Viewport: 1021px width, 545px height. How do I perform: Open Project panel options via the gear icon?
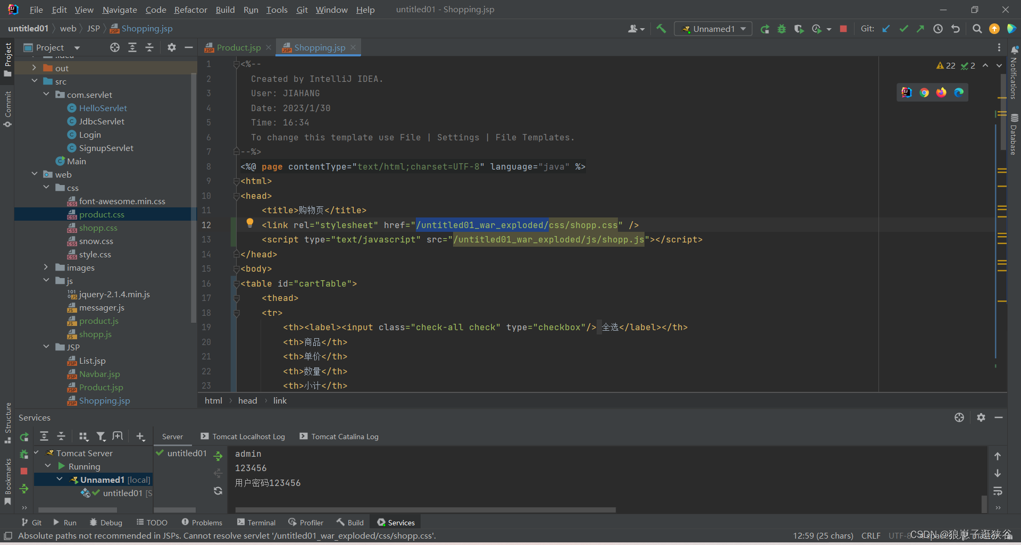click(171, 47)
